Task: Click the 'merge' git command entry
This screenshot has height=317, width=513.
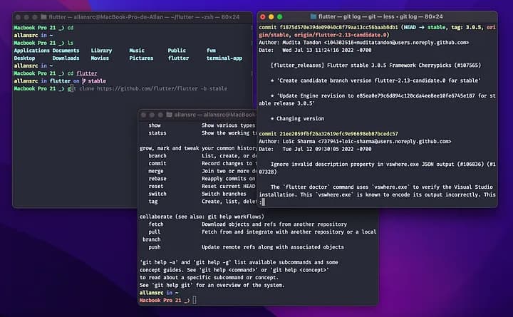Action: pos(156,171)
